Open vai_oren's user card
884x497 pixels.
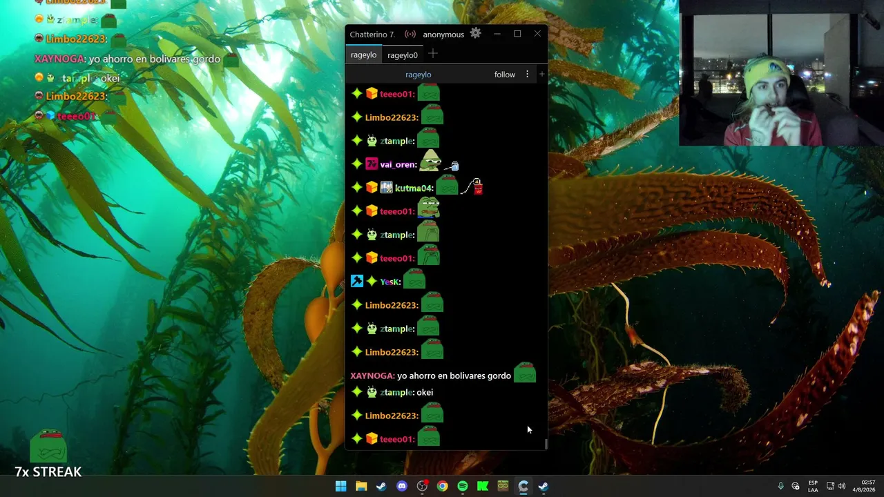pyautogui.click(x=398, y=164)
